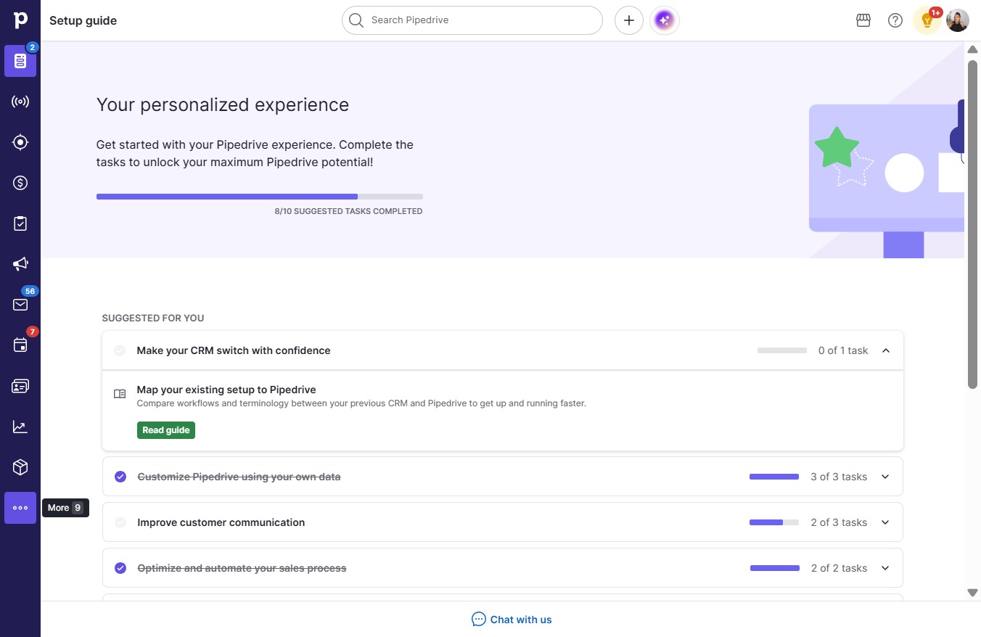Open the Products box icon in sidebar
Screen dimensions: 981x637
coord(20,467)
